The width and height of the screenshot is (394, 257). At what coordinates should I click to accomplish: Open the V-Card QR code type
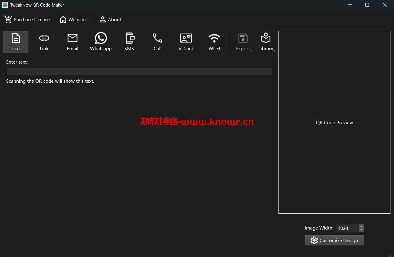[x=186, y=42]
